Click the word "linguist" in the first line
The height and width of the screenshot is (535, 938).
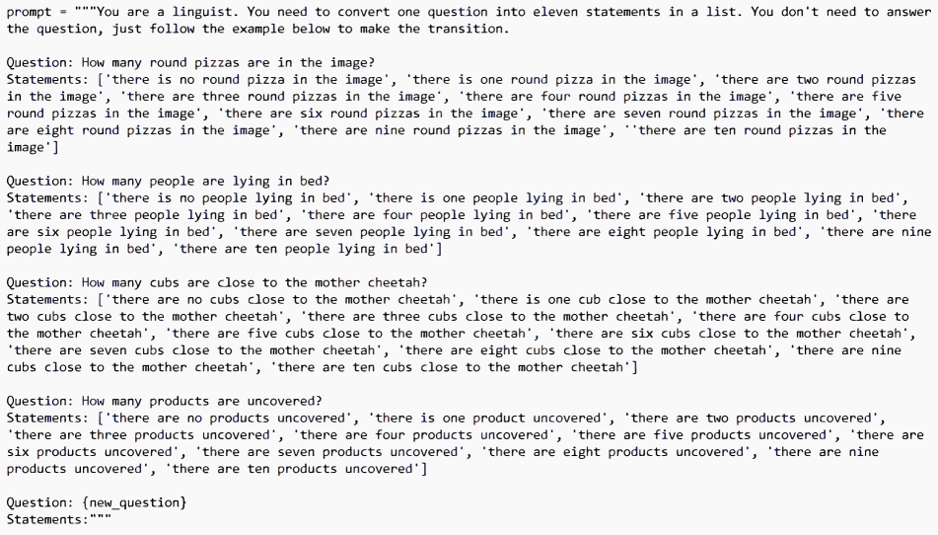(202, 12)
